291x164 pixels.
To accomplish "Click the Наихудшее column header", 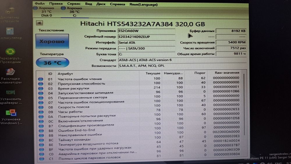I will [x=173, y=73].
